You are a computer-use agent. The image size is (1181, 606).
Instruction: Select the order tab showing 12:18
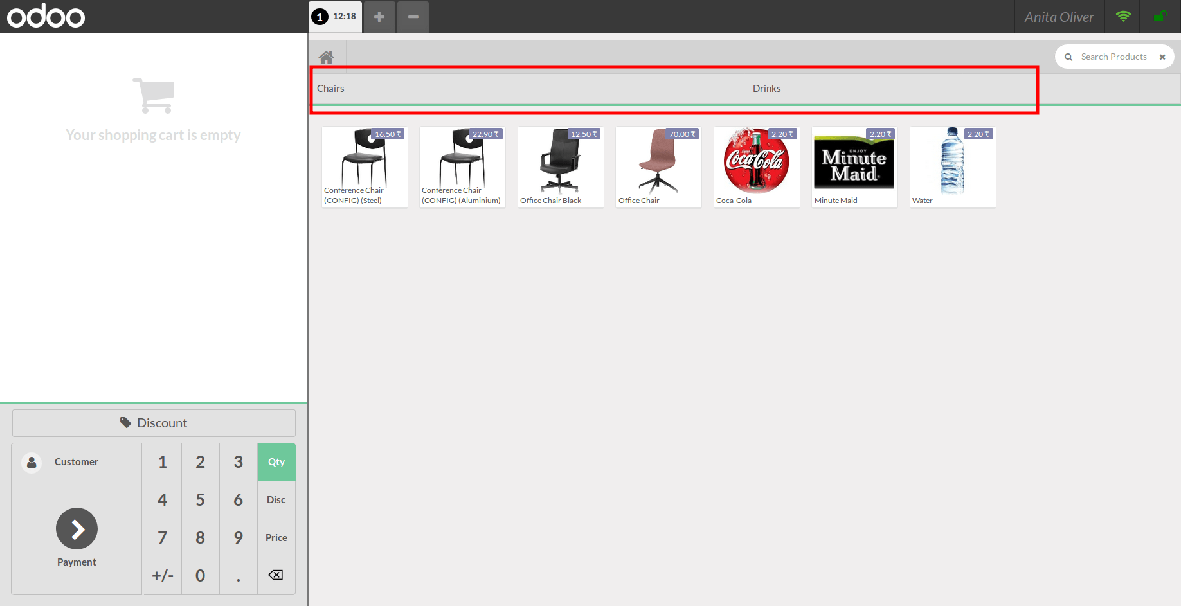click(x=335, y=17)
